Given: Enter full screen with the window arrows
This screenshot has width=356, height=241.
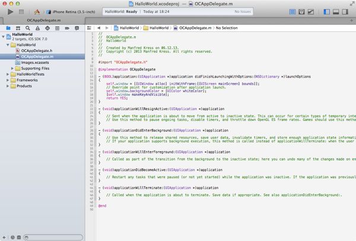Looking at the screenshot, I should [352, 4].
